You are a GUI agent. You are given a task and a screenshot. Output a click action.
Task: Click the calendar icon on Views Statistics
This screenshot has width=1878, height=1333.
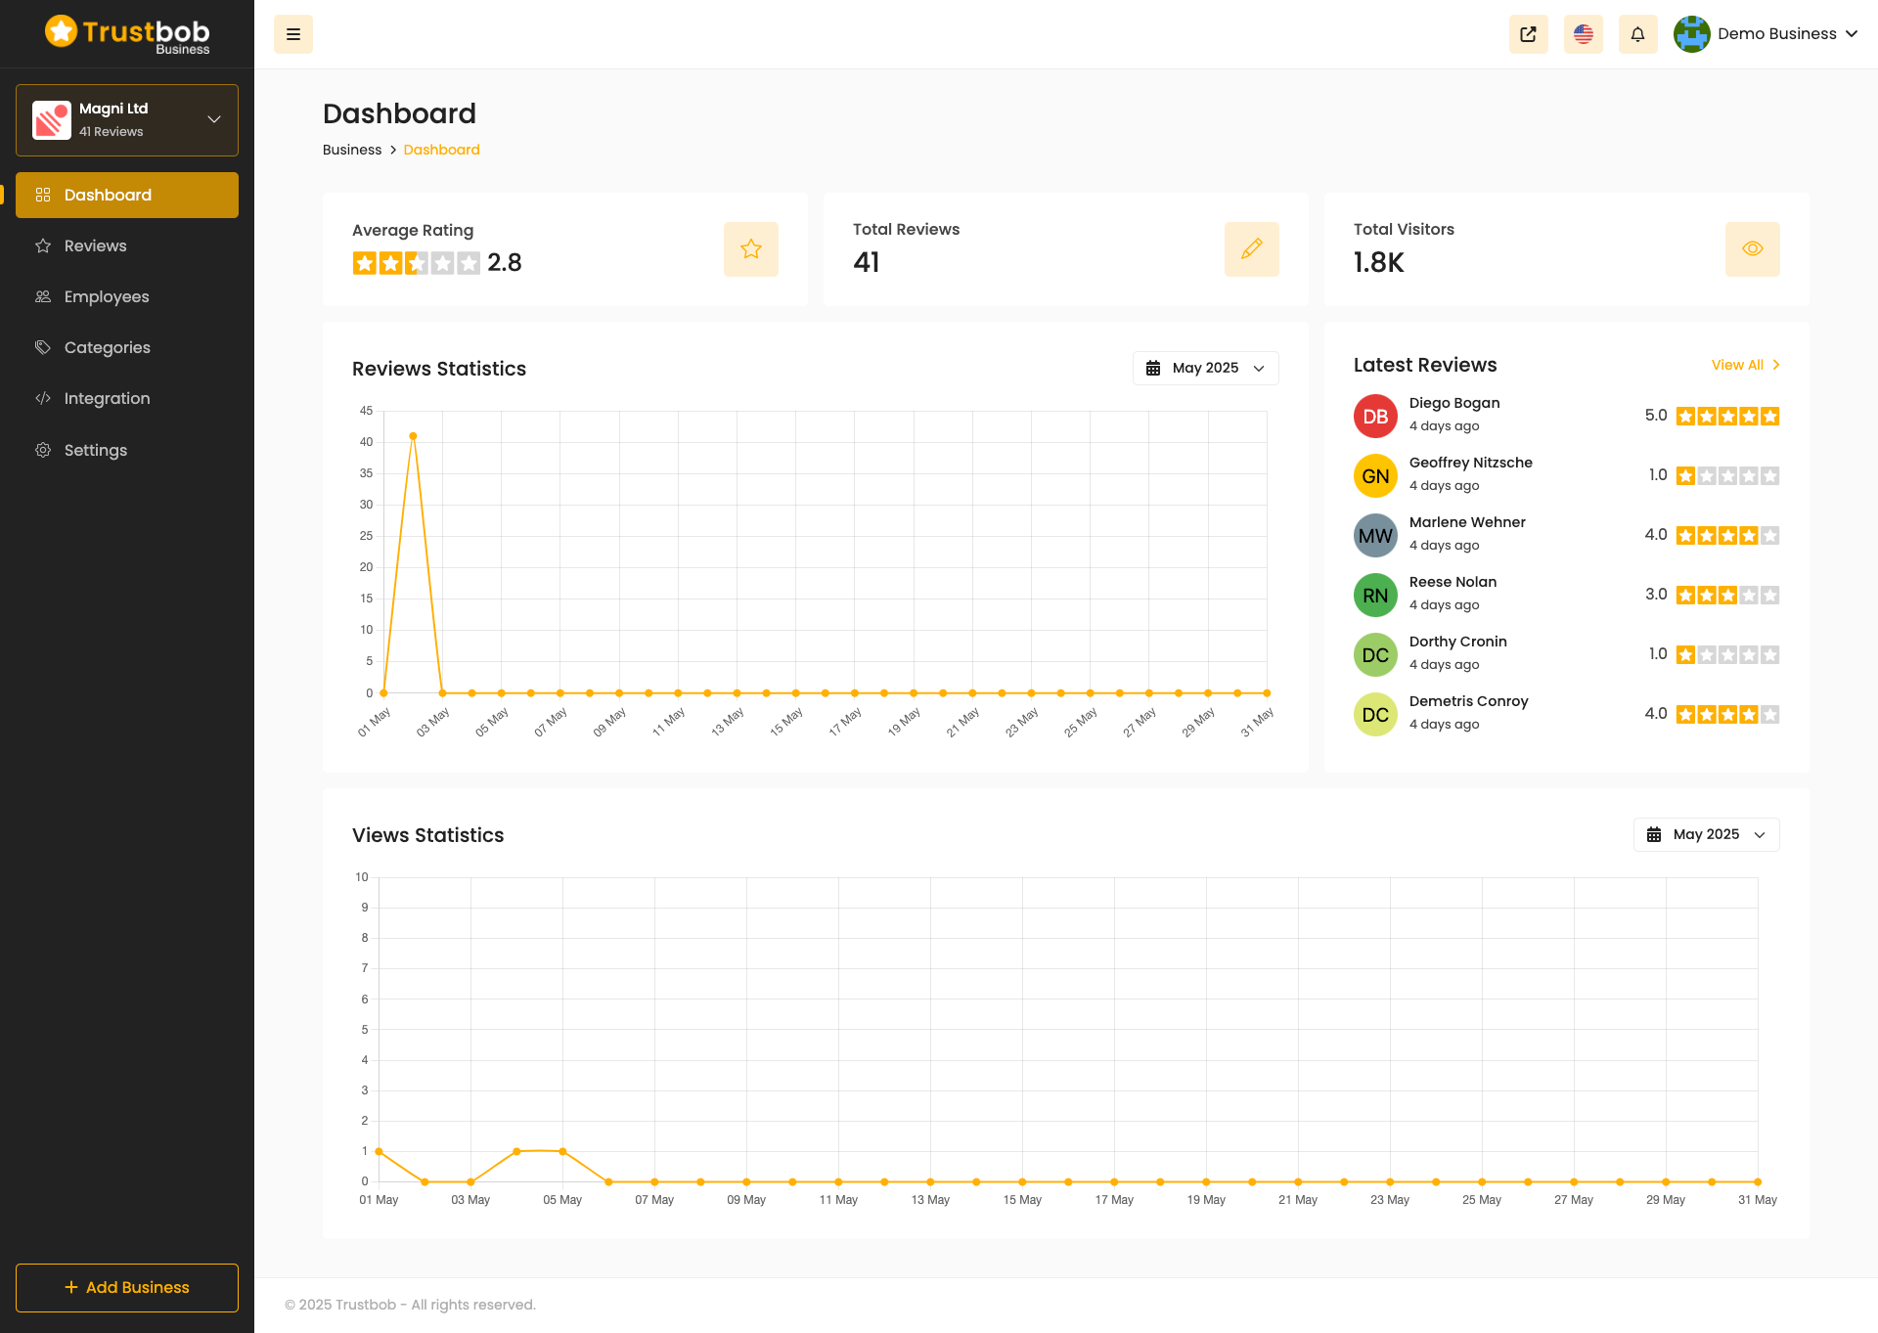point(1653,834)
